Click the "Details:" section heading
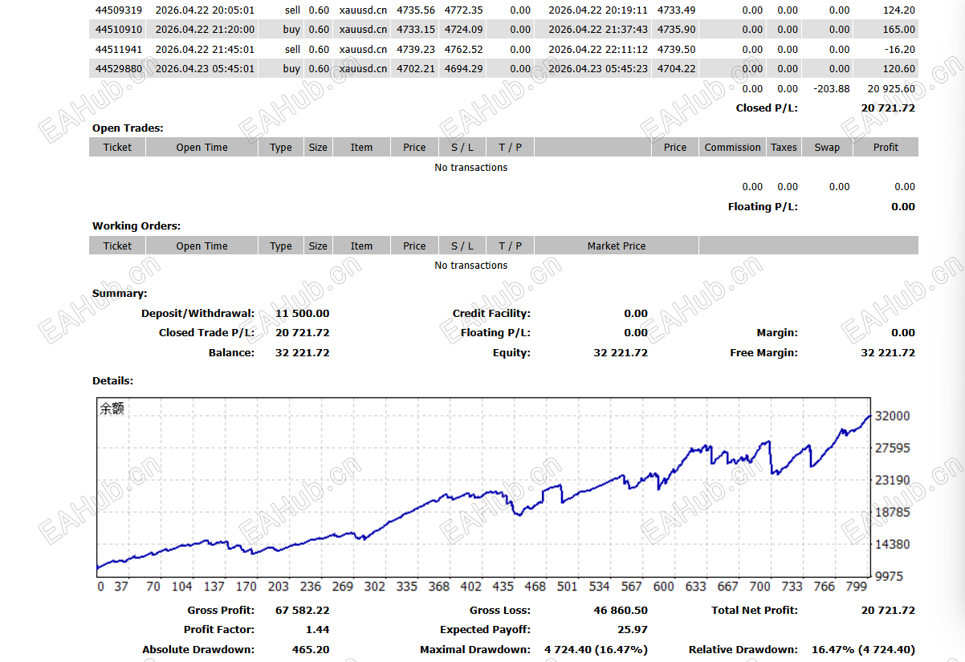This screenshot has height=662, width=965. point(113,380)
